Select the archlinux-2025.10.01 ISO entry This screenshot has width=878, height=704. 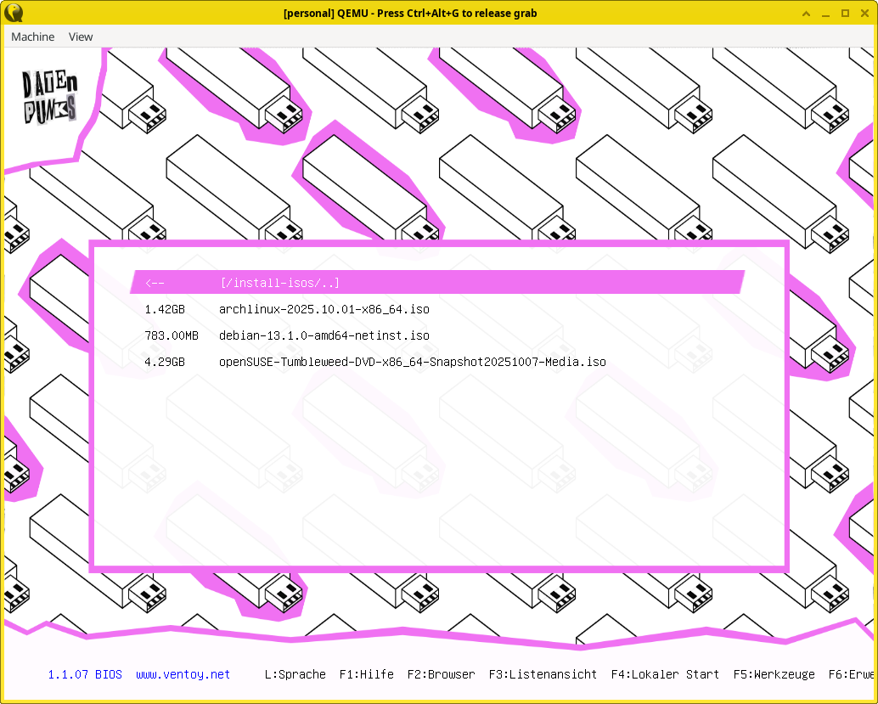pos(324,309)
